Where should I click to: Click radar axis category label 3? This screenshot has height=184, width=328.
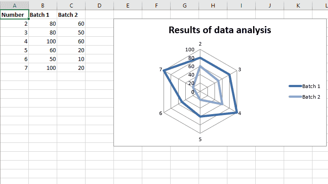coord(240,69)
